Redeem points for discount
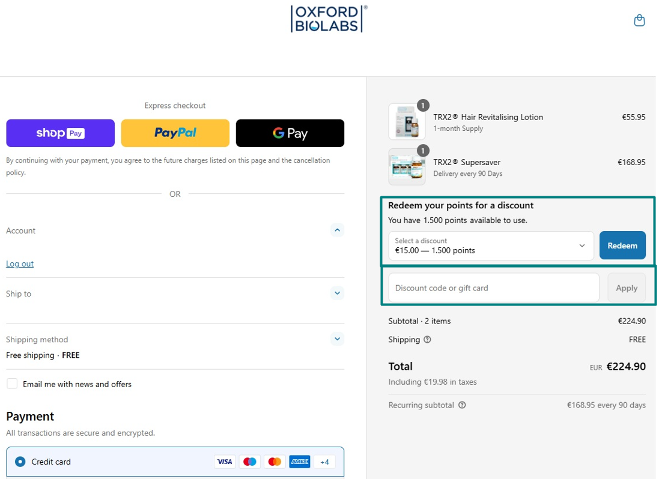The height and width of the screenshot is (479, 662). (622, 245)
